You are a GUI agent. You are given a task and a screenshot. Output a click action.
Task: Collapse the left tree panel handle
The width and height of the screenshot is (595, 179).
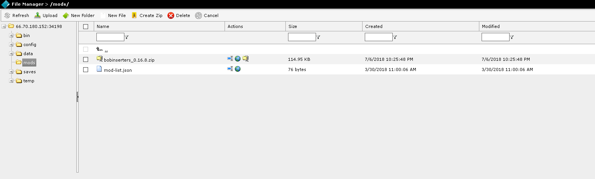click(77, 97)
